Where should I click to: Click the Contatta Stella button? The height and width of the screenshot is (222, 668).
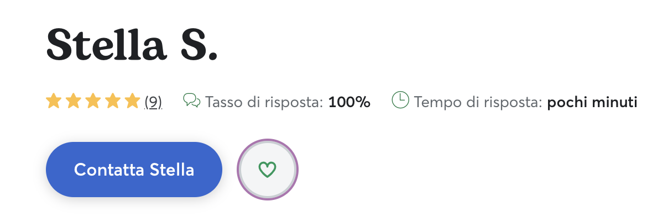point(134,170)
